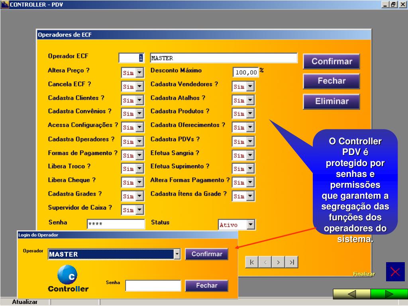Open the Acessa Configurações dropdown

140,127
